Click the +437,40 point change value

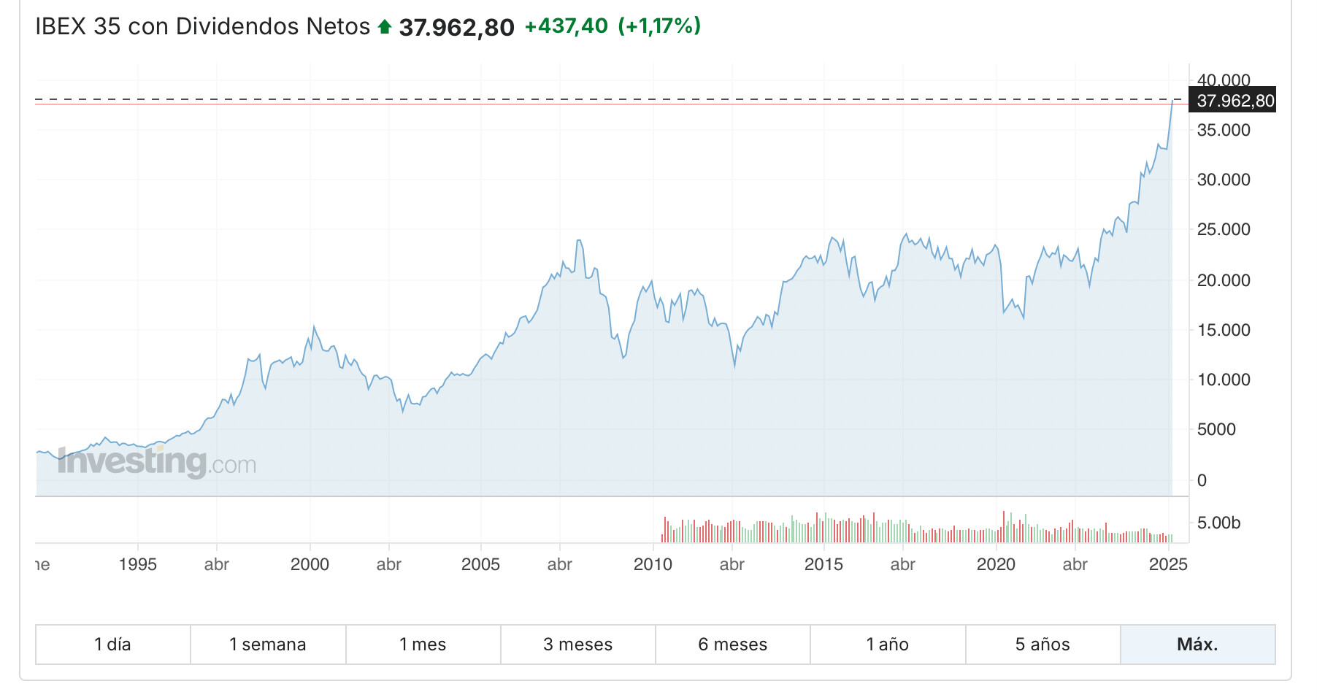(566, 26)
